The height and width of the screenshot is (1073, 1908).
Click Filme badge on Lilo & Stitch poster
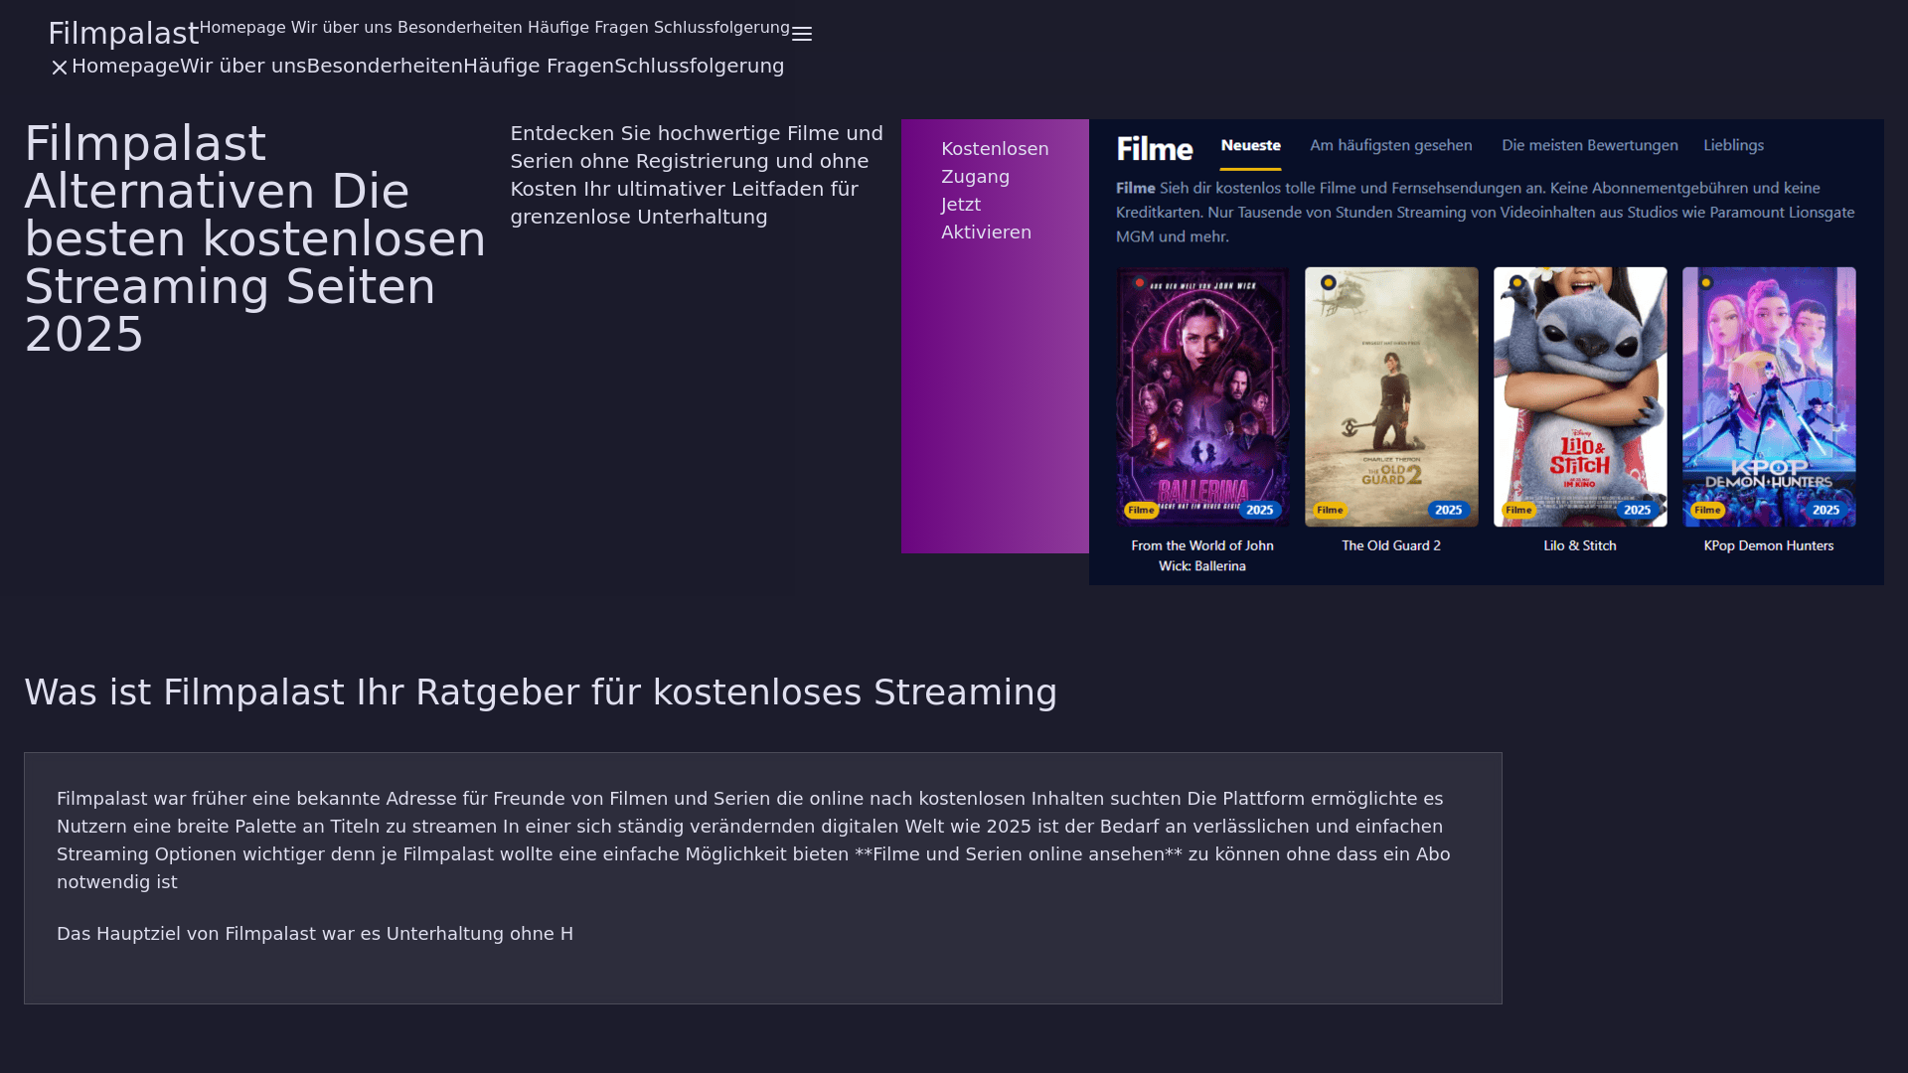1518,511
